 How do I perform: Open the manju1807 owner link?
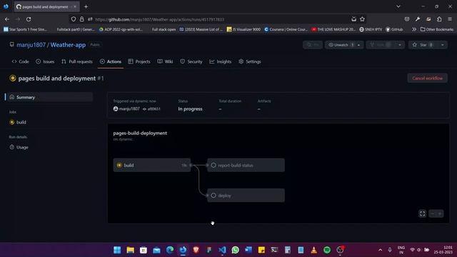(31, 45)
